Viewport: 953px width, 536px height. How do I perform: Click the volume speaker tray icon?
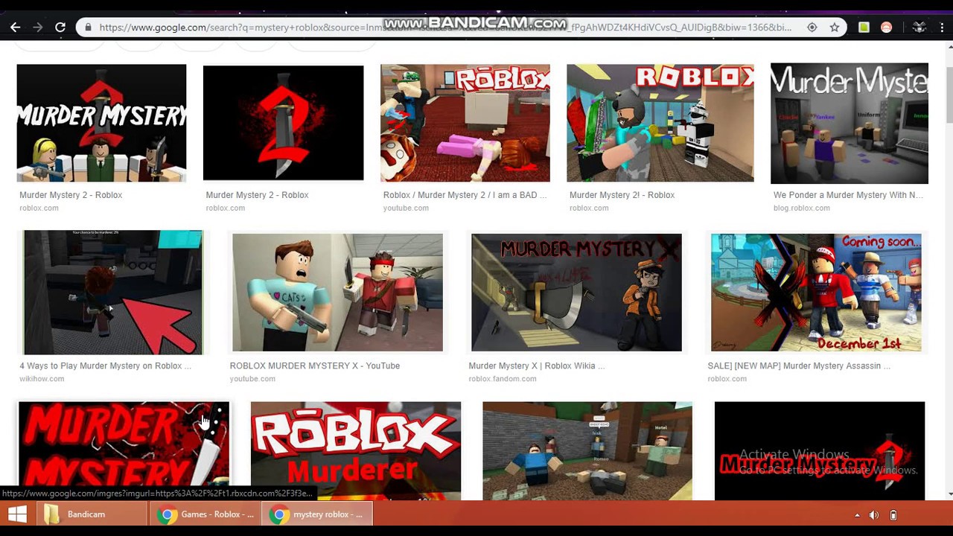[x=874, y=514]
